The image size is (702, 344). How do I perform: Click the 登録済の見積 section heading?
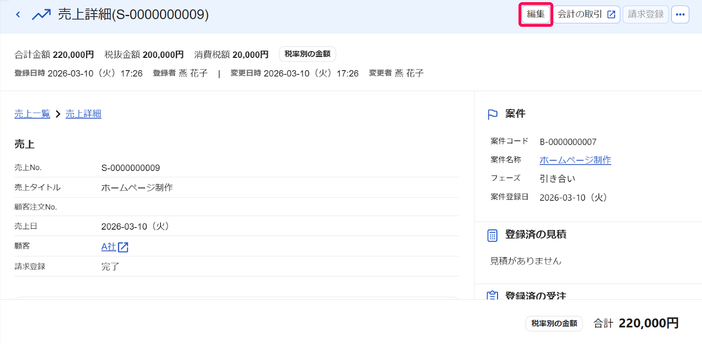(x=536, y=234)
